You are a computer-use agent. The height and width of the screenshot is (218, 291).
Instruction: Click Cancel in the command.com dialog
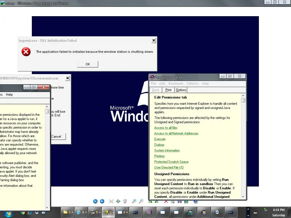pyautogui.click(x=56, y=137)
